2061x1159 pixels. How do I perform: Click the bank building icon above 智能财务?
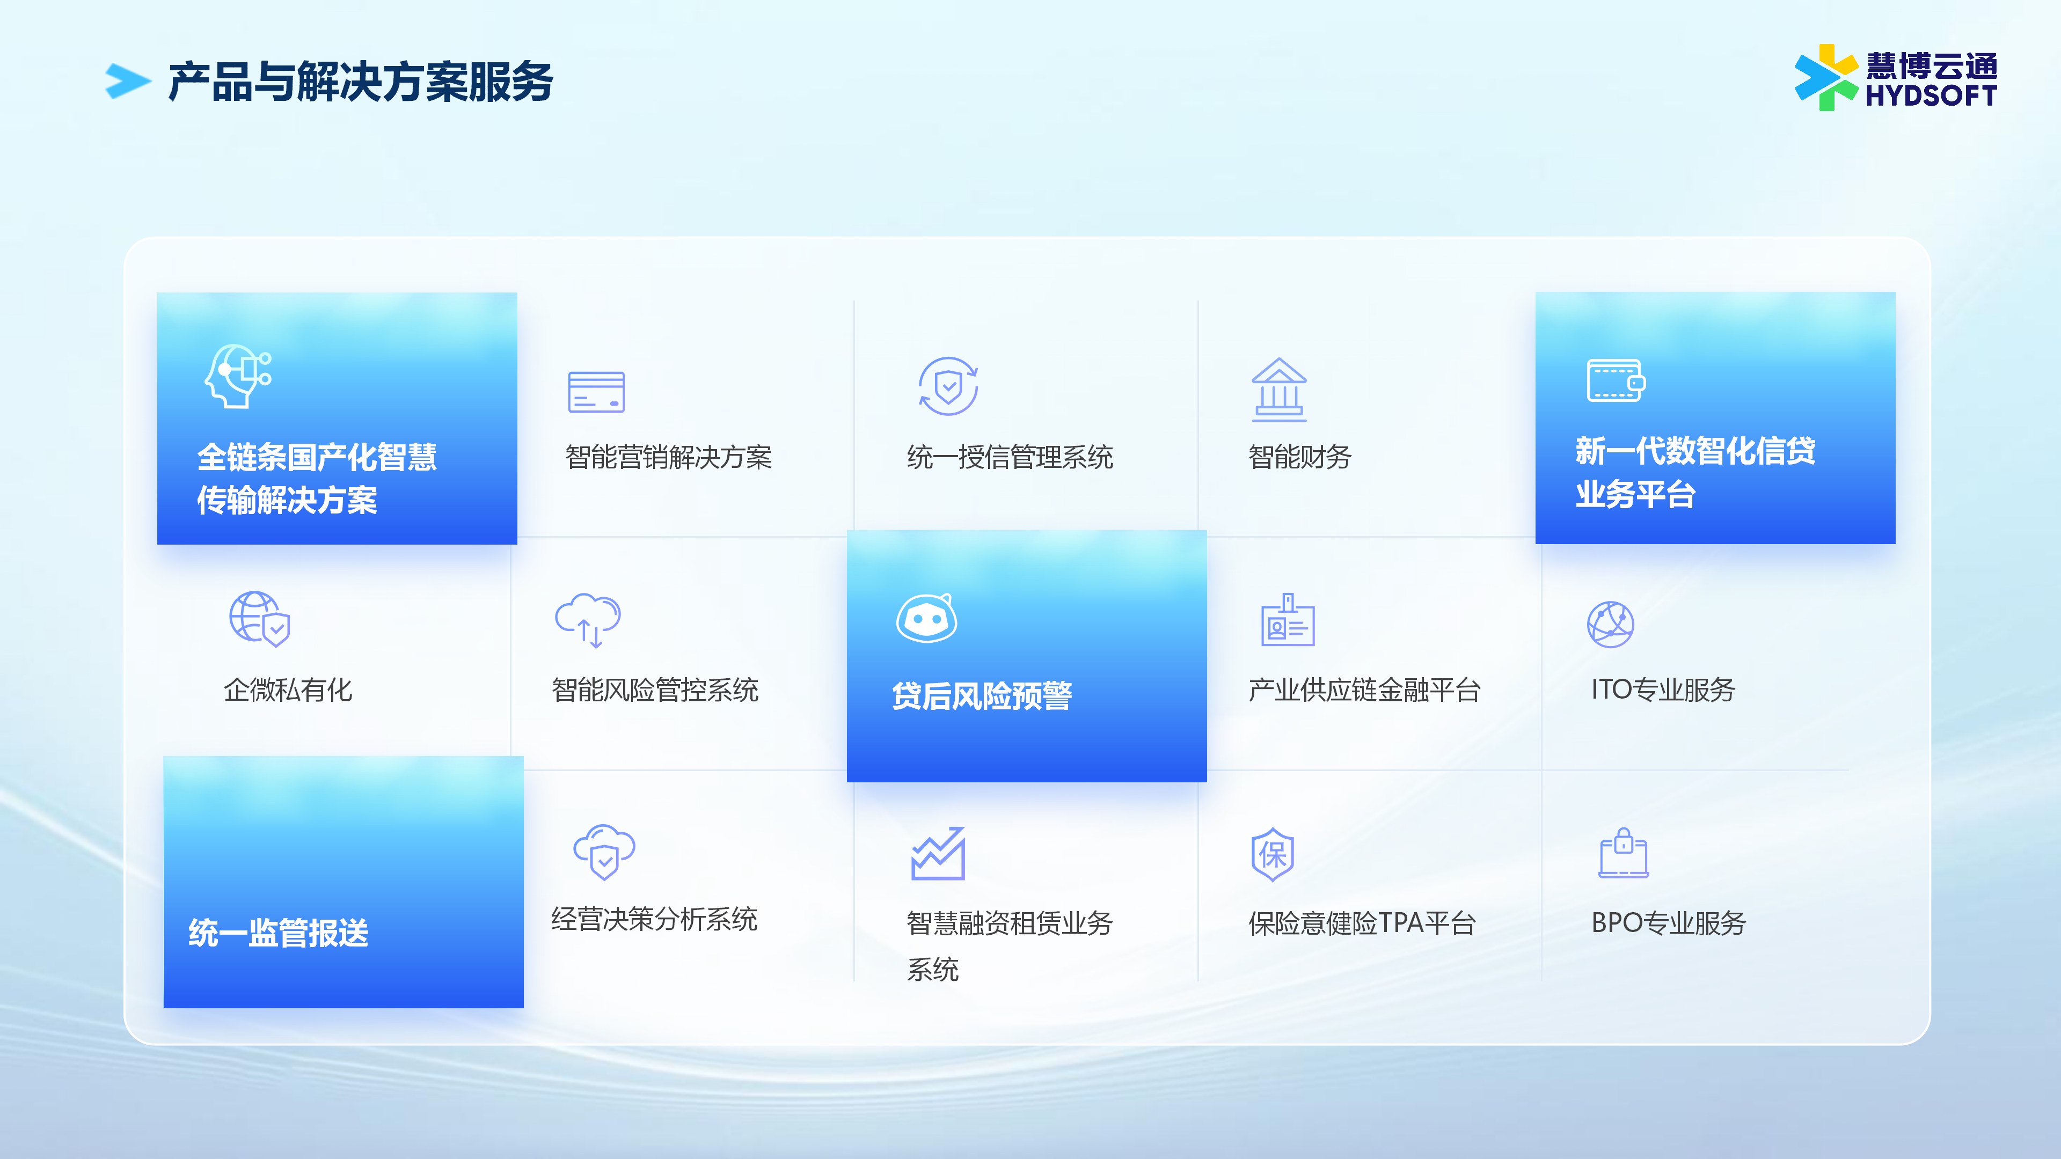tap(1278, 390)
